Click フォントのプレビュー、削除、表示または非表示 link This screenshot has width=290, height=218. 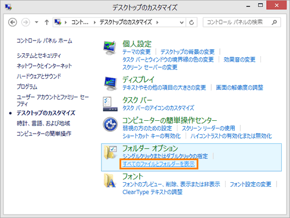tap(171, 184)
